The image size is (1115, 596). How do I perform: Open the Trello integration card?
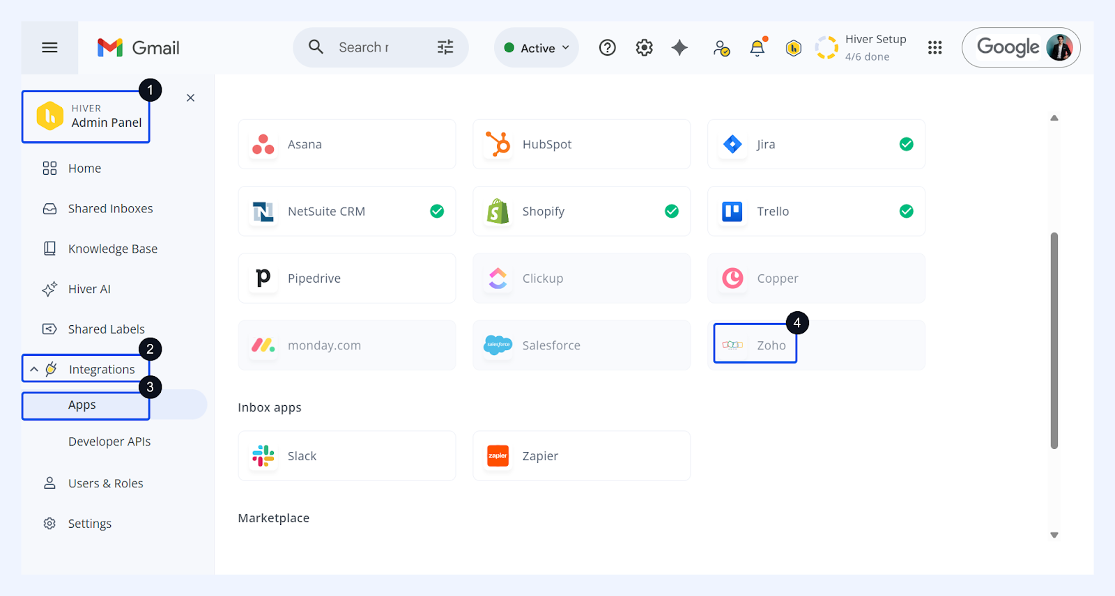816,211
